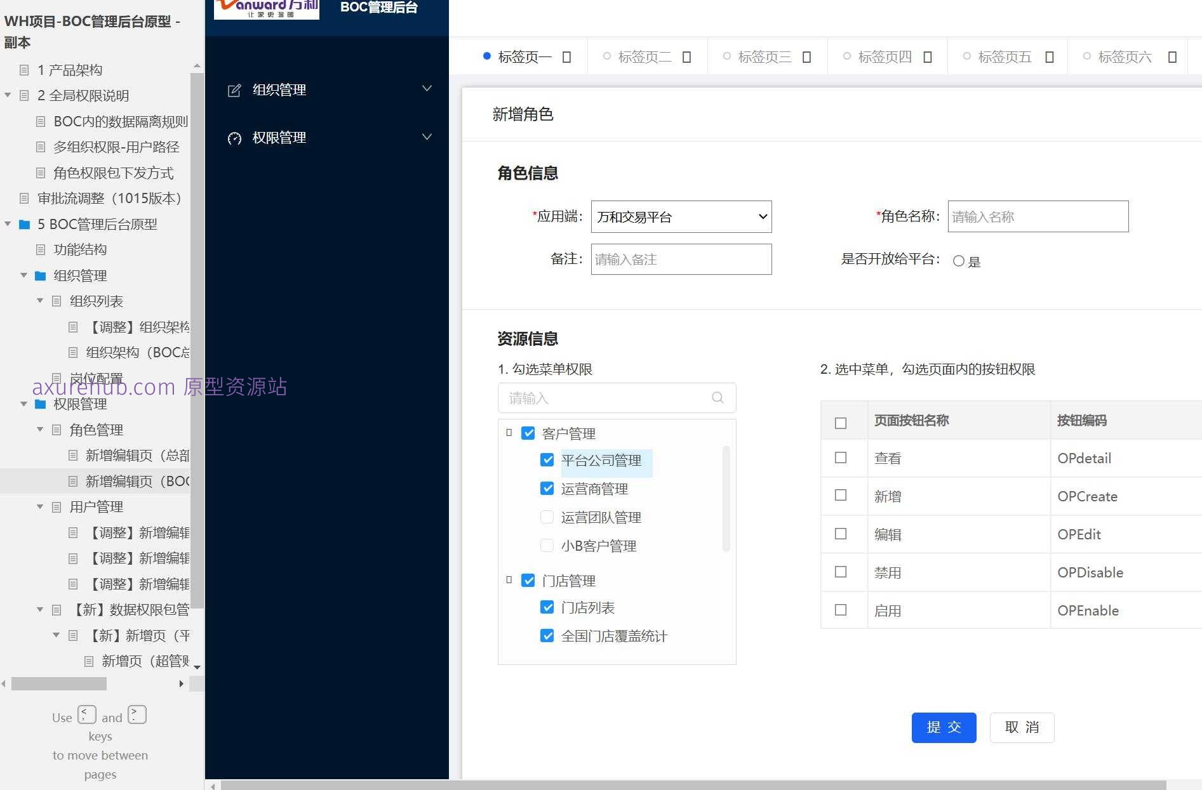
Task: Check 小B客户管理 in menu permissions
Action: 547,545
